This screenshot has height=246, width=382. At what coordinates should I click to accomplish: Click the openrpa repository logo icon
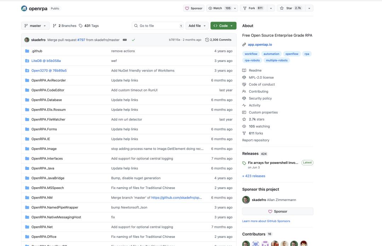(x=24, y=8)
